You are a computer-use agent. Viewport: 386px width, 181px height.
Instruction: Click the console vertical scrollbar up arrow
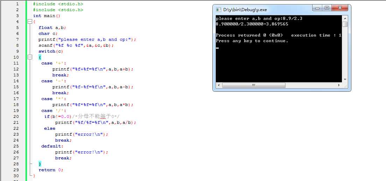pyautogui.click(x=345, y=18)
